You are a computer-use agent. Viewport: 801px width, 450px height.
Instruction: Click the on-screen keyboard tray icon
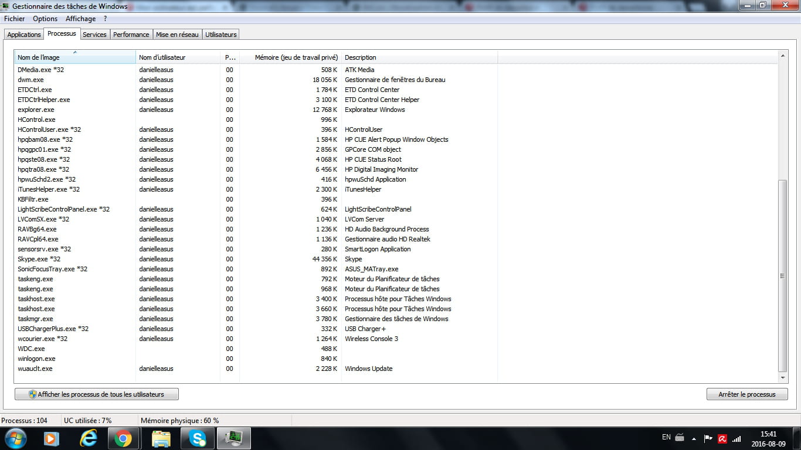coord(680,437)
